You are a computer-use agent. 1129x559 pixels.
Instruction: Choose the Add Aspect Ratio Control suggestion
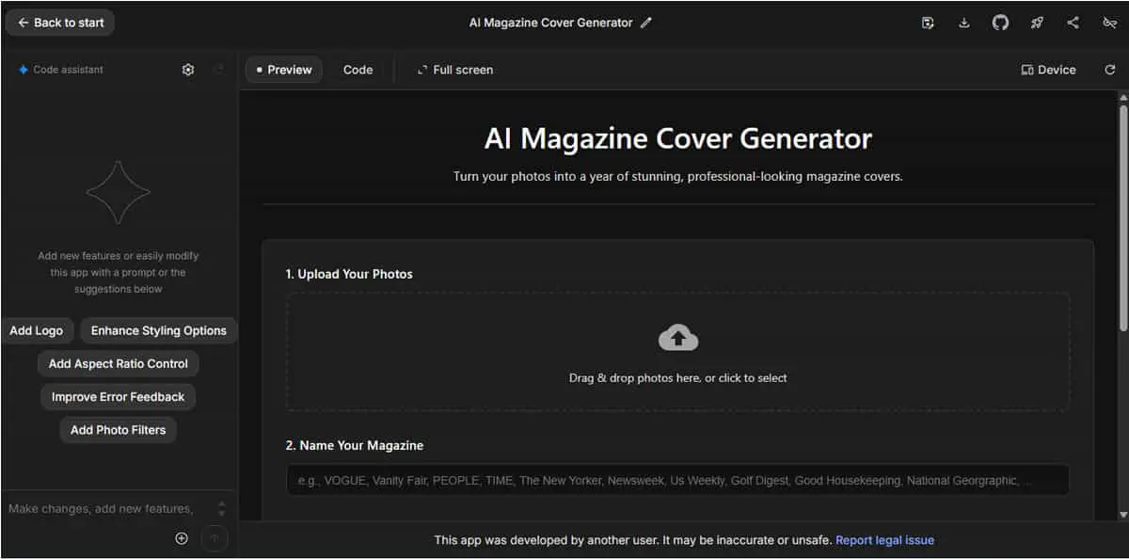click(119, 363)
